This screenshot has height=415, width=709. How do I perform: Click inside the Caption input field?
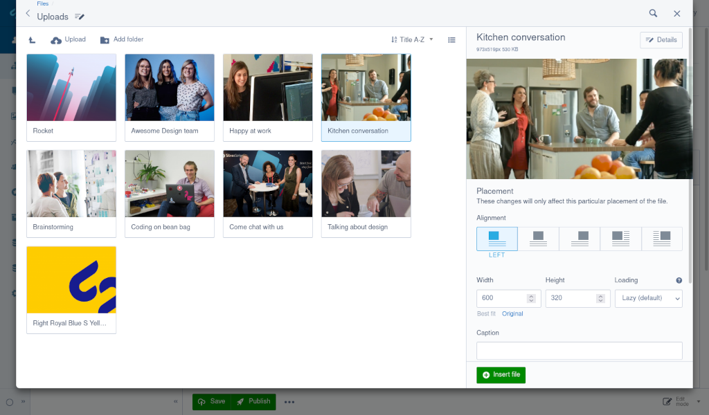(579, 351)
